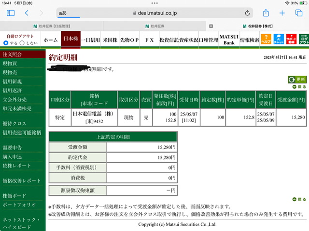Viewport: 309px width, 231px height.
Task: Click the green 更新 refresh button
Action: (297, 79)
